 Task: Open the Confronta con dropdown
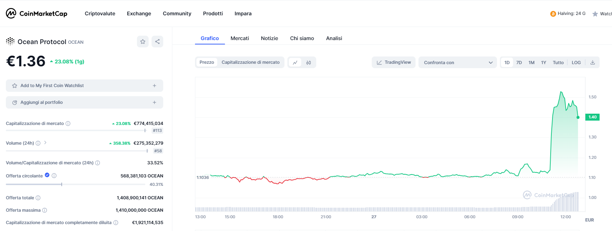[458, 63]
